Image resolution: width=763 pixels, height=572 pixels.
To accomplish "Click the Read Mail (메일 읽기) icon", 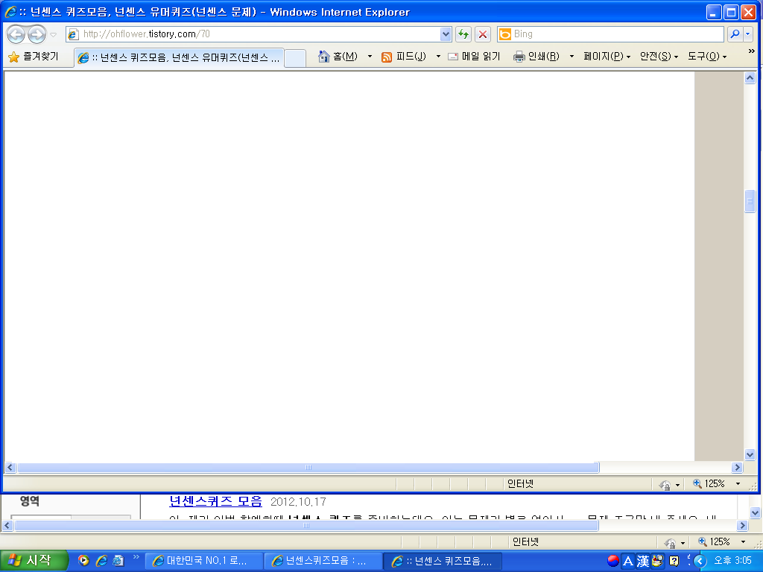I will (x=453, y=57).
